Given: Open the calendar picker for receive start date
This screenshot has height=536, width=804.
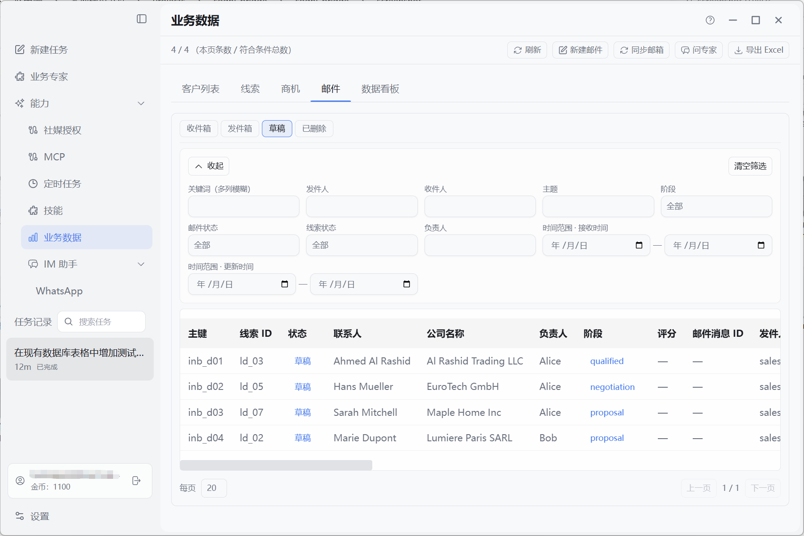Looking at the screenshot, I should (639, 245).
